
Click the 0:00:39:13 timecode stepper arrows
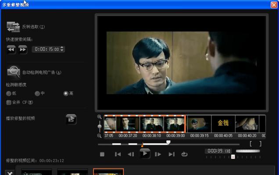pyautogui.click(x=229, y=151)
